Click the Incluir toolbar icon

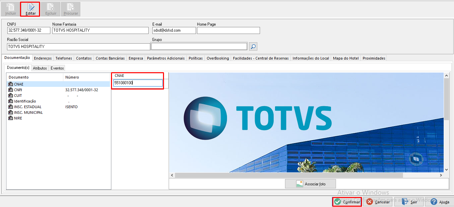(11, 9)
